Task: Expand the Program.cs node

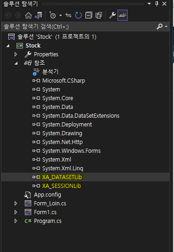Action: tap(16, 221)
